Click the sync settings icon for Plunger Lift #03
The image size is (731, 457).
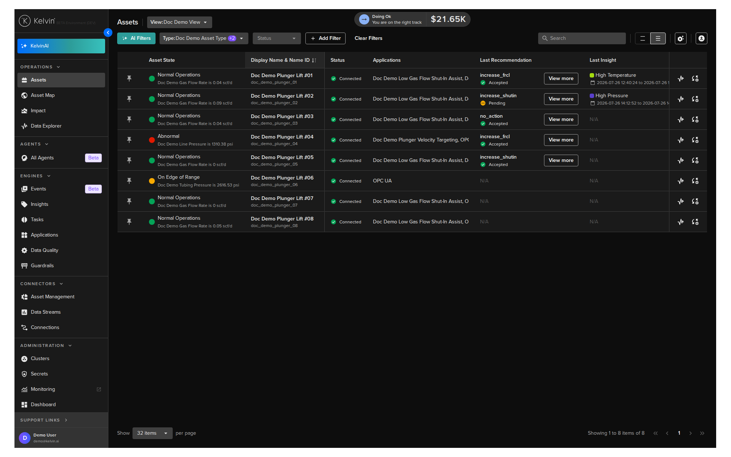695,120
